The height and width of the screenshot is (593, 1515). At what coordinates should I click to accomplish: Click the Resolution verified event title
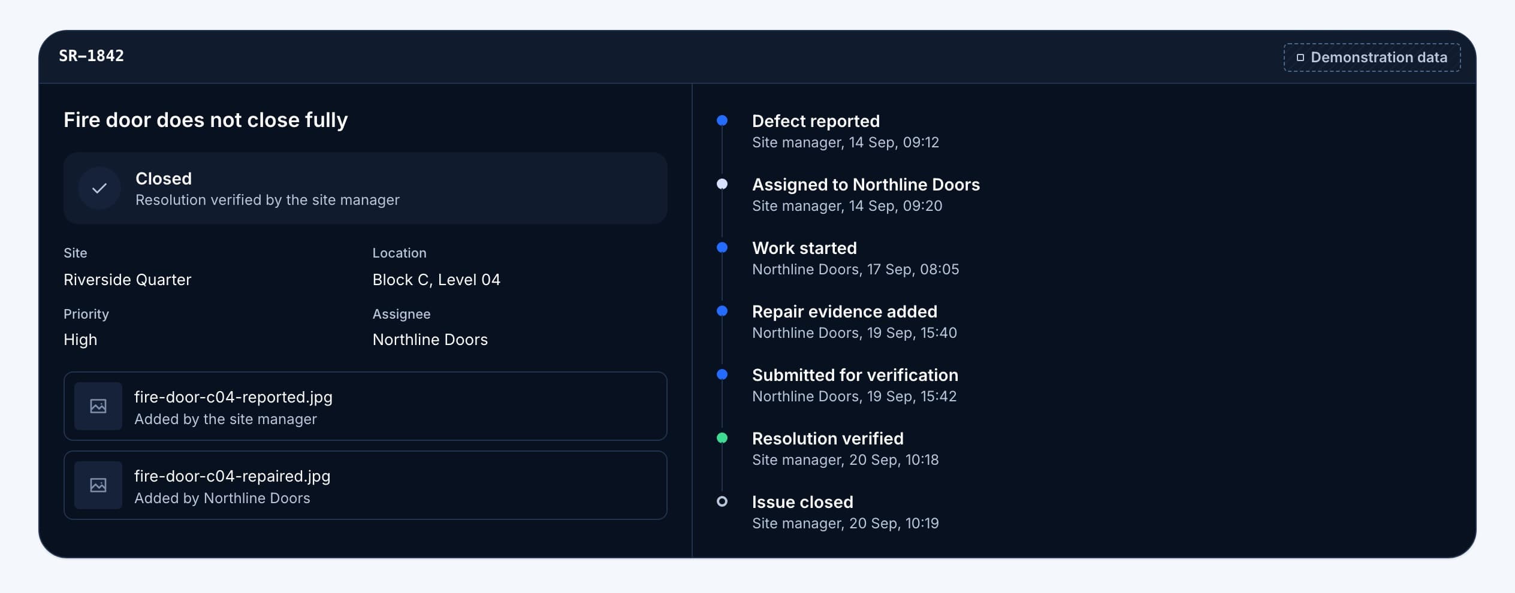828,438
